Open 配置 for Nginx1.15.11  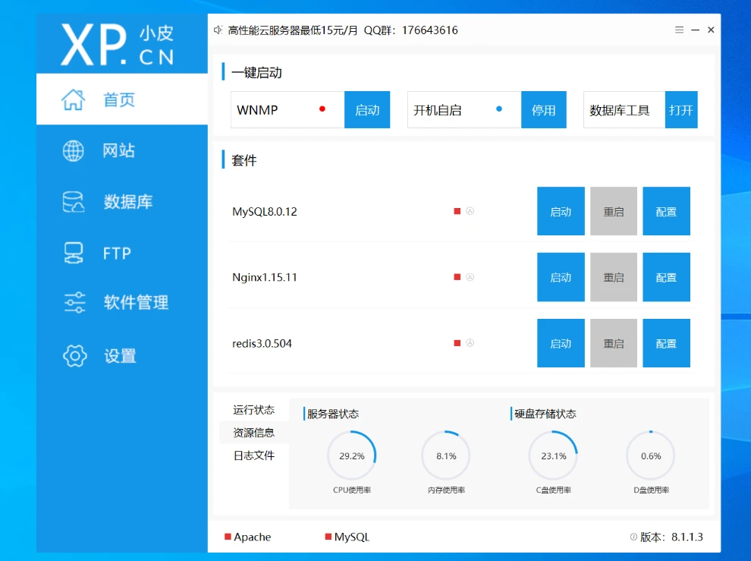click(666, 277)
